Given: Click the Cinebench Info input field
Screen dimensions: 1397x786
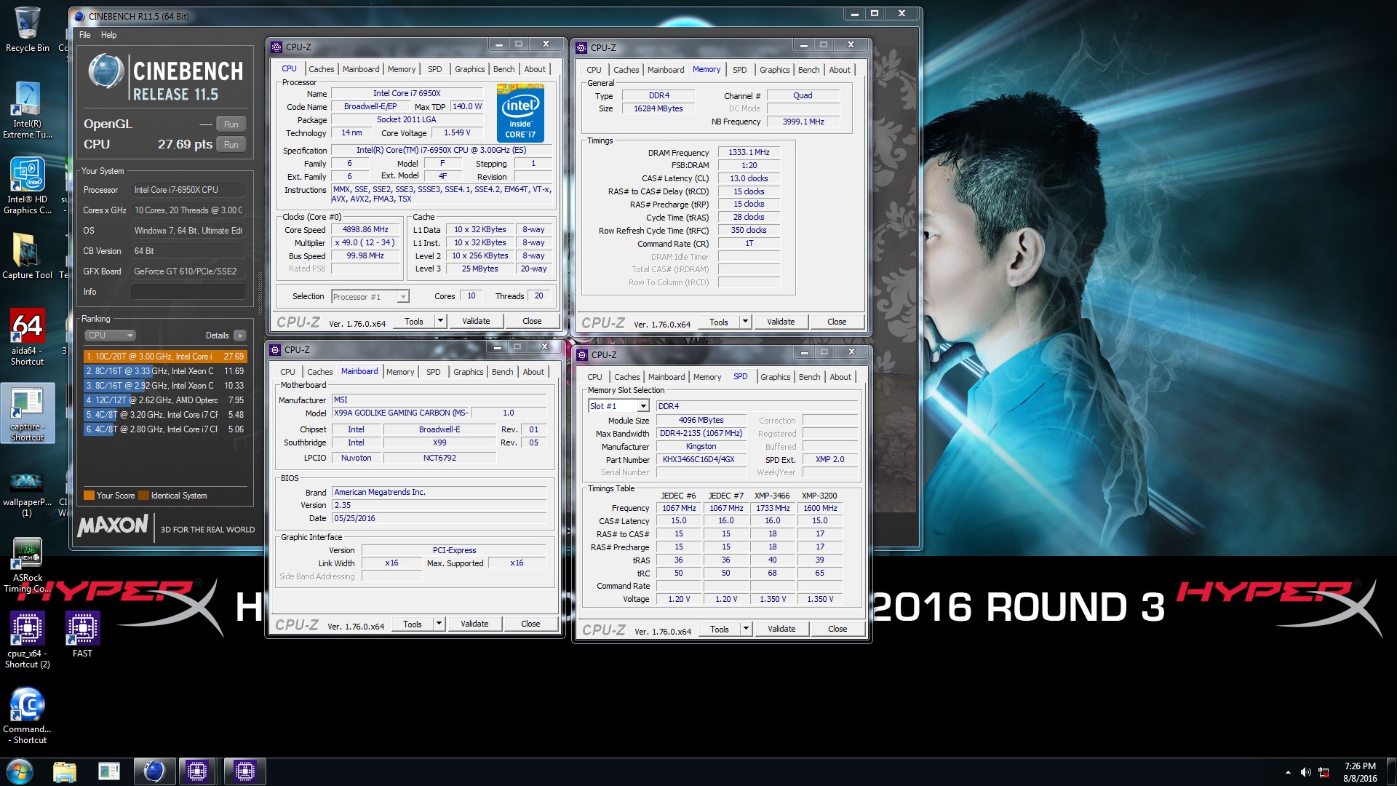Looking at the screenshot, I should coord(188,292).
